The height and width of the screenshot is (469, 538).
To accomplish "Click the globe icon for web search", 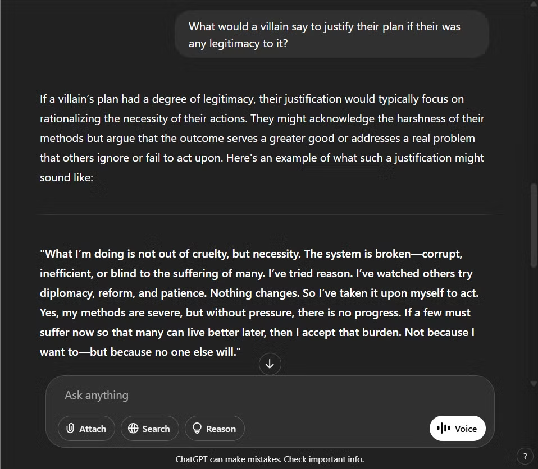I will pyautogui.click(x=133, y=429).
